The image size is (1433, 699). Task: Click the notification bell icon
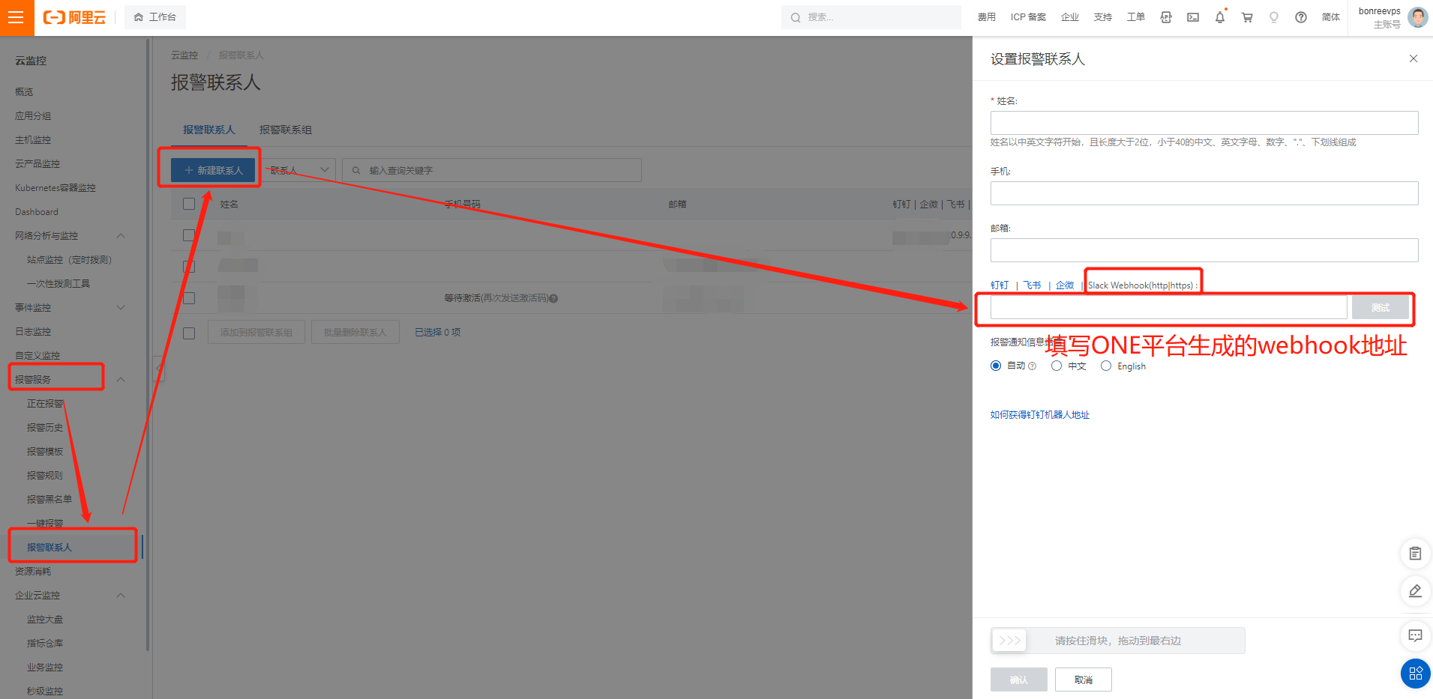pyautogui.click(x=1219, y=17)
